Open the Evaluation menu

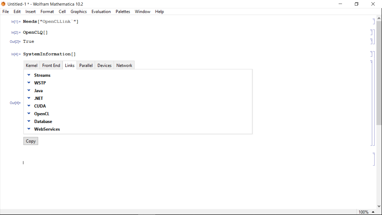pyautogui.click(x=101, y=11)
